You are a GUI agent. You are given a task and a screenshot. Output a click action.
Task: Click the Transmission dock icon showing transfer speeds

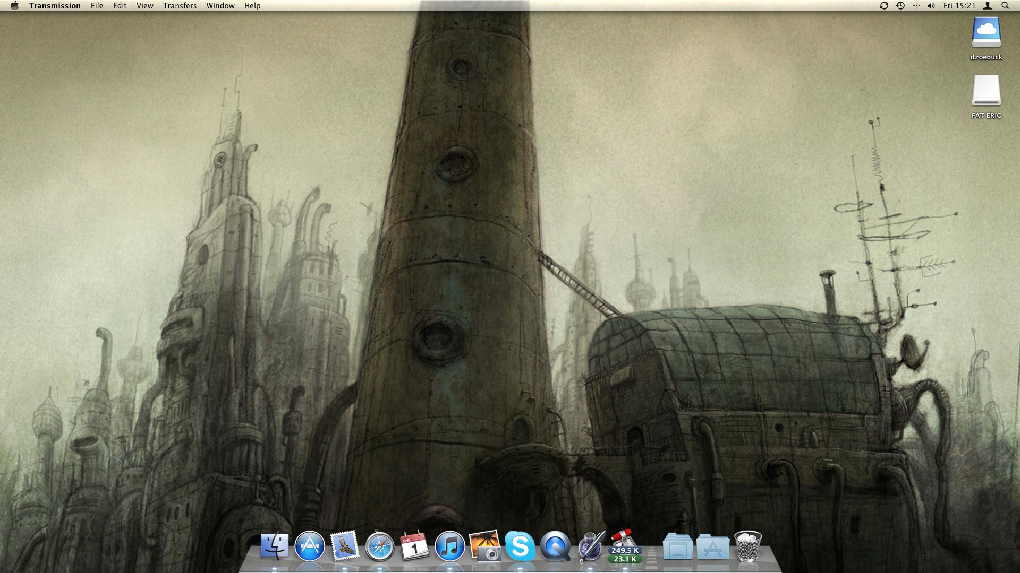[625, 545]
